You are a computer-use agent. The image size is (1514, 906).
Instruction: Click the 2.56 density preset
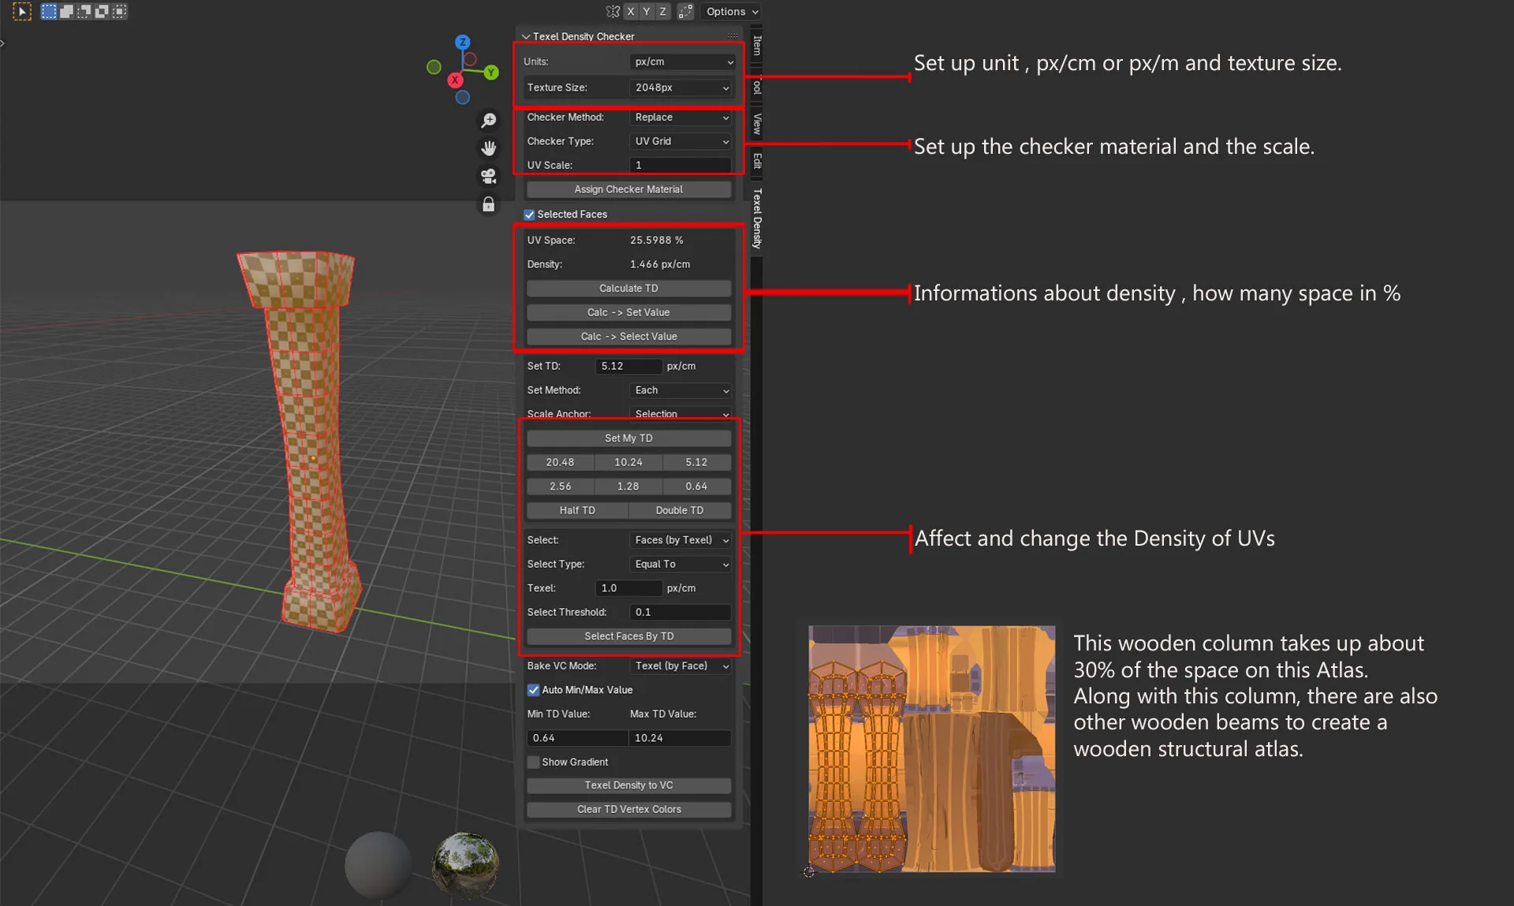tap(560, 487)
